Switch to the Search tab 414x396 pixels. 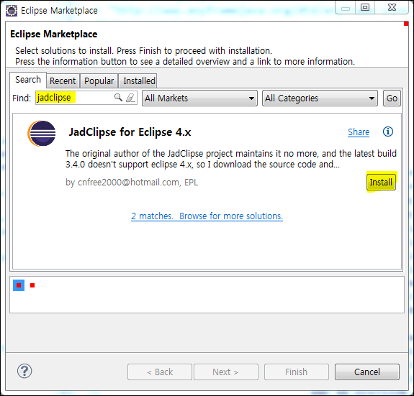point(28,80)
